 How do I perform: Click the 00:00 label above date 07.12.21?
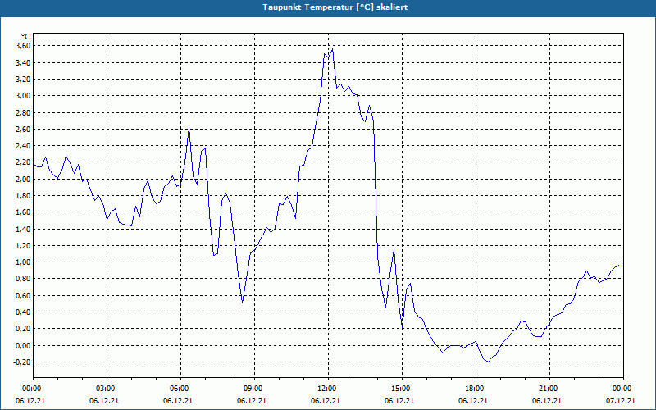click(x=623, y=389)
